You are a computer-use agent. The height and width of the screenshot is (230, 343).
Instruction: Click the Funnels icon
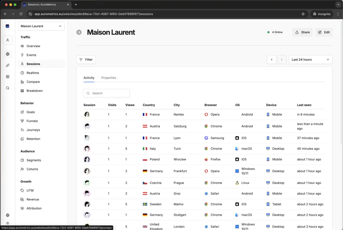pyautogui.click(x=22, y=121)
